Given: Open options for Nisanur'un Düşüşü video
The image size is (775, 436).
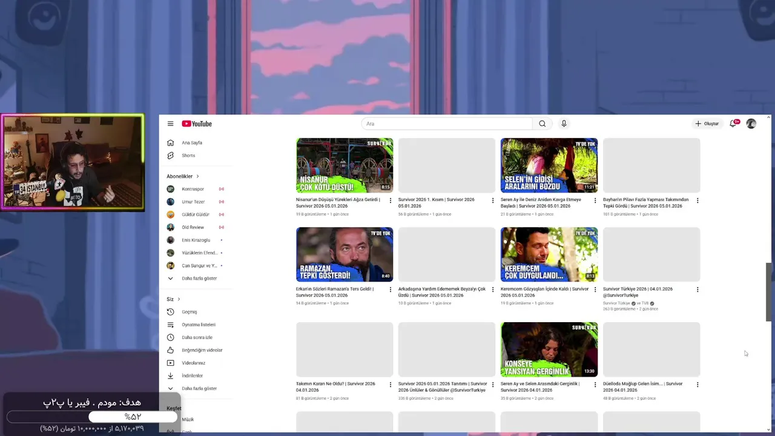Looking at the screenshot, I should (390, 200).
